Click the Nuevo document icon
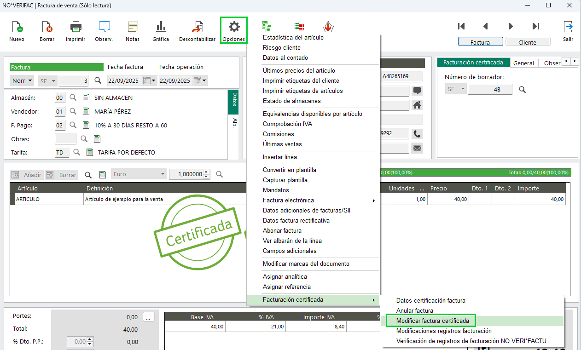This screenshot has width=581, height=350. pos(17,27)
